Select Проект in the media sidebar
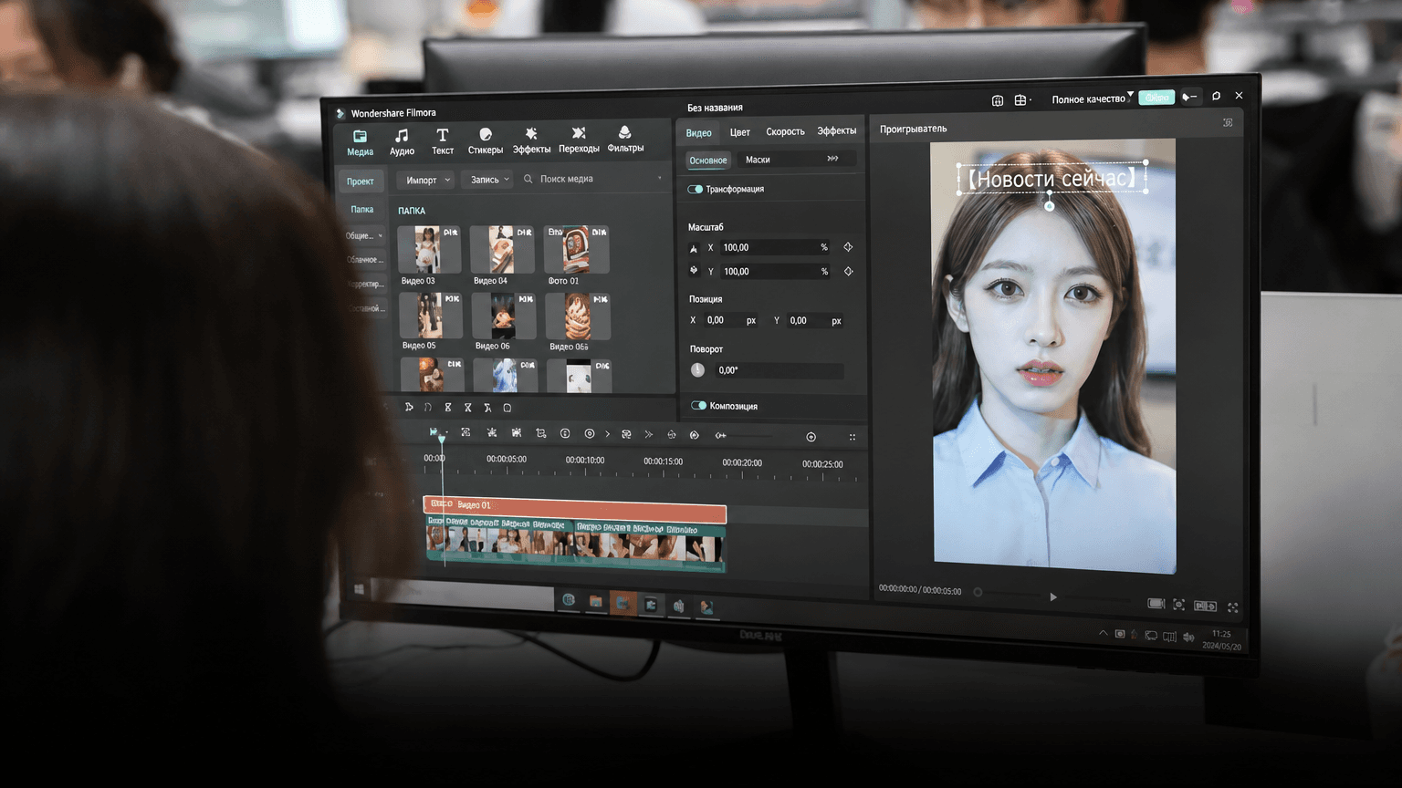 click(x=361, y=181)
